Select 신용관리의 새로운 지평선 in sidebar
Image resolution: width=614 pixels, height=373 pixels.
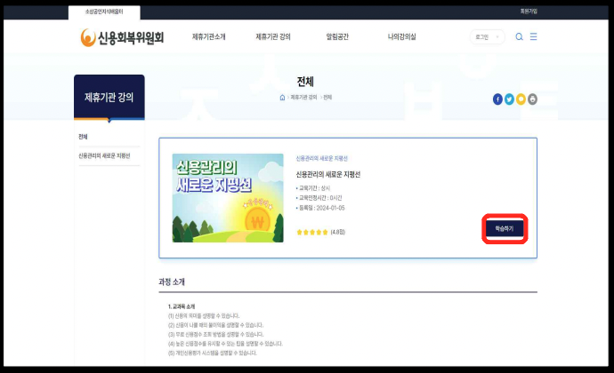[104, 155]
